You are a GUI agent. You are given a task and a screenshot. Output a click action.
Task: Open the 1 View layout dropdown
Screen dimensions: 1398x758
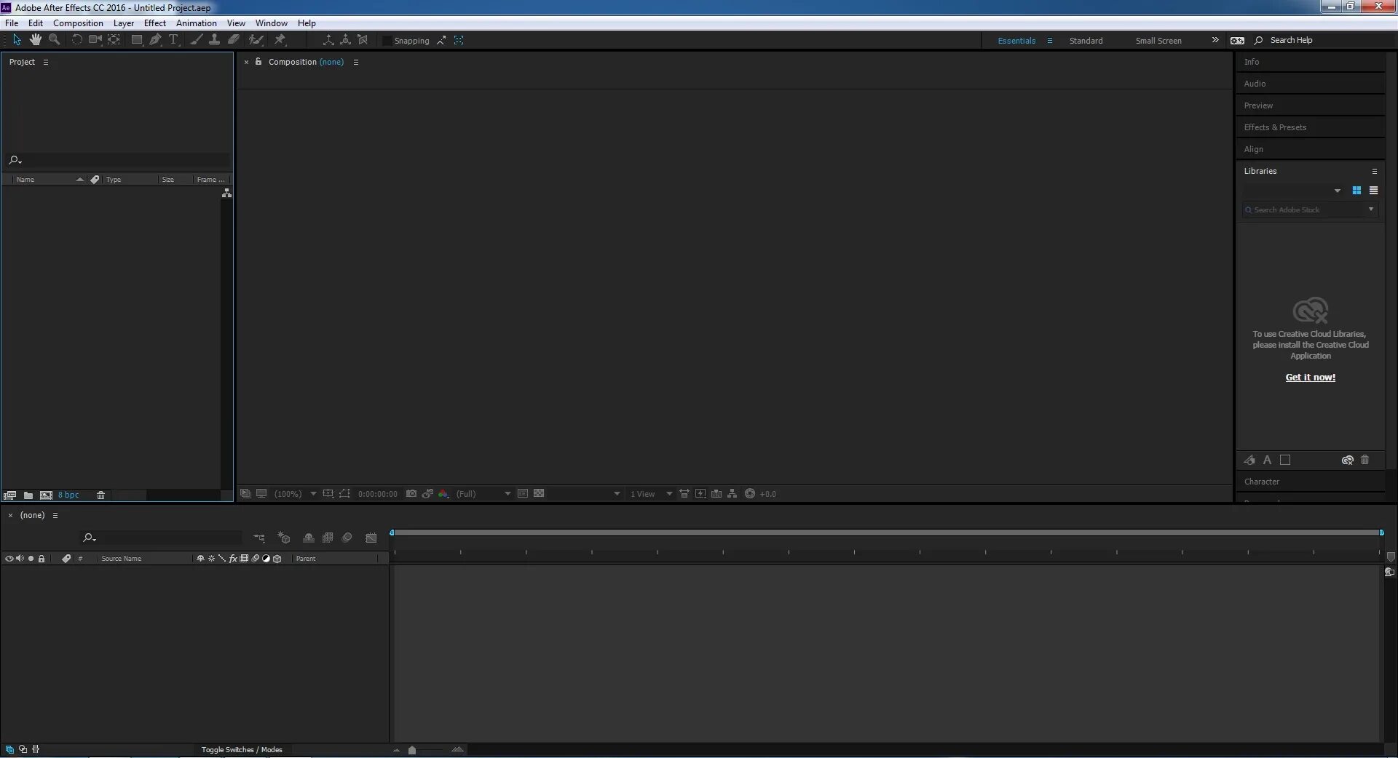tap(651, 494)
